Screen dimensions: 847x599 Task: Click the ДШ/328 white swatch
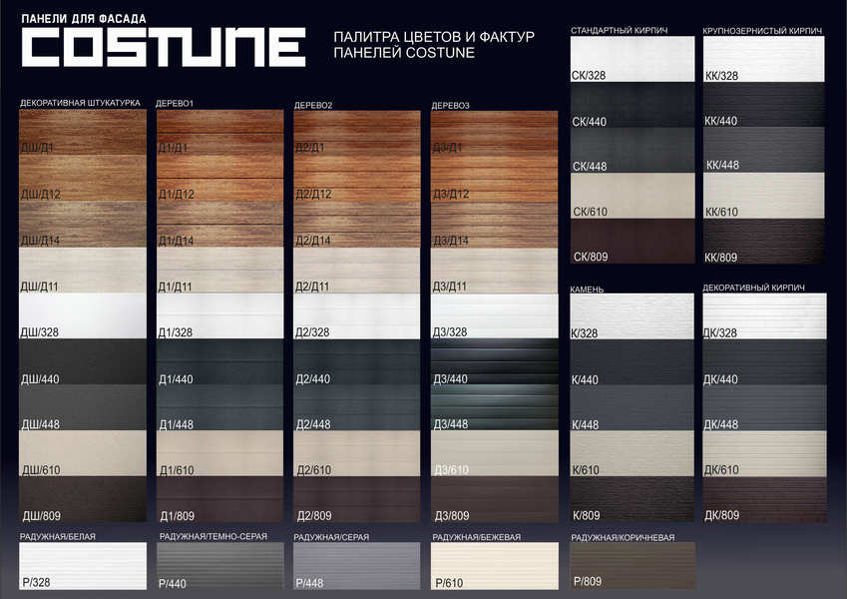(x=83, y=316)
